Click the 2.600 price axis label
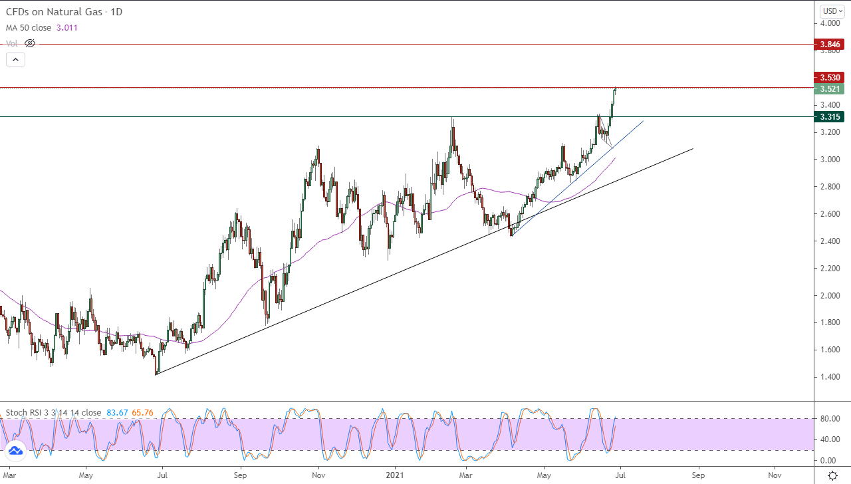851x484 pixels. [x=831, y=214]
